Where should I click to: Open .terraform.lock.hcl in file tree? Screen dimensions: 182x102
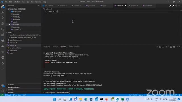16,40
